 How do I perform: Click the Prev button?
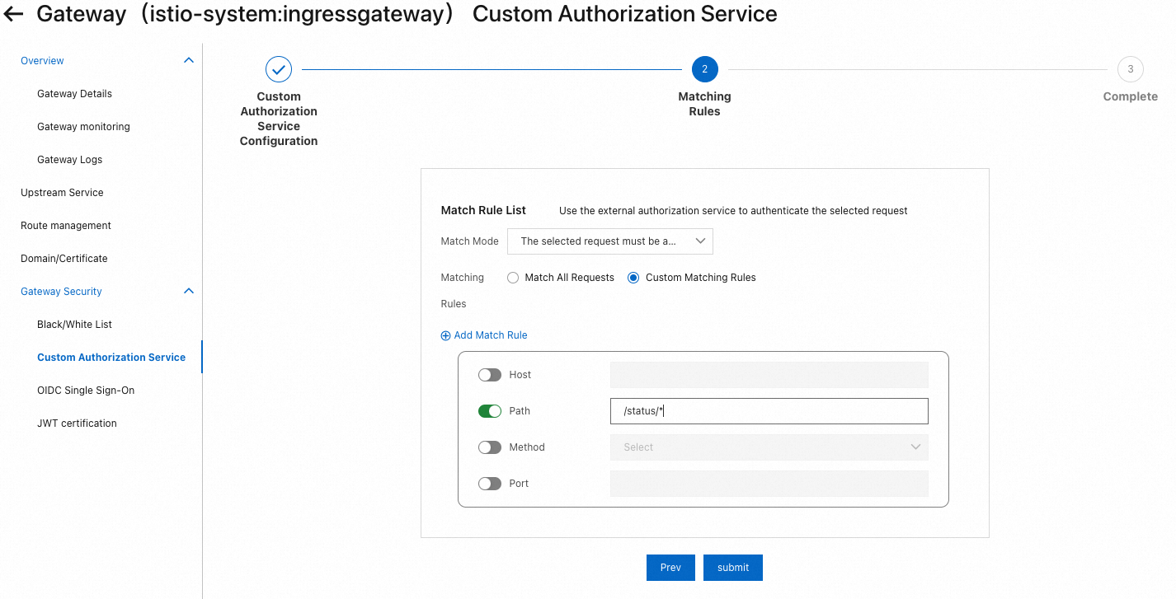coord(670,568)
